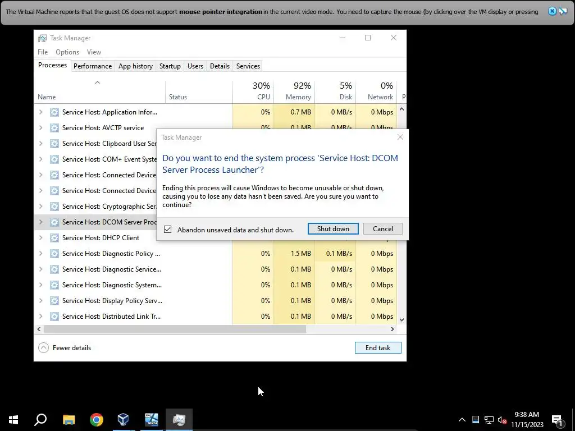575x431 pixels.
Task: Expand Service Host: Display Policy Serv... row
Action: (x=40, y=301)
